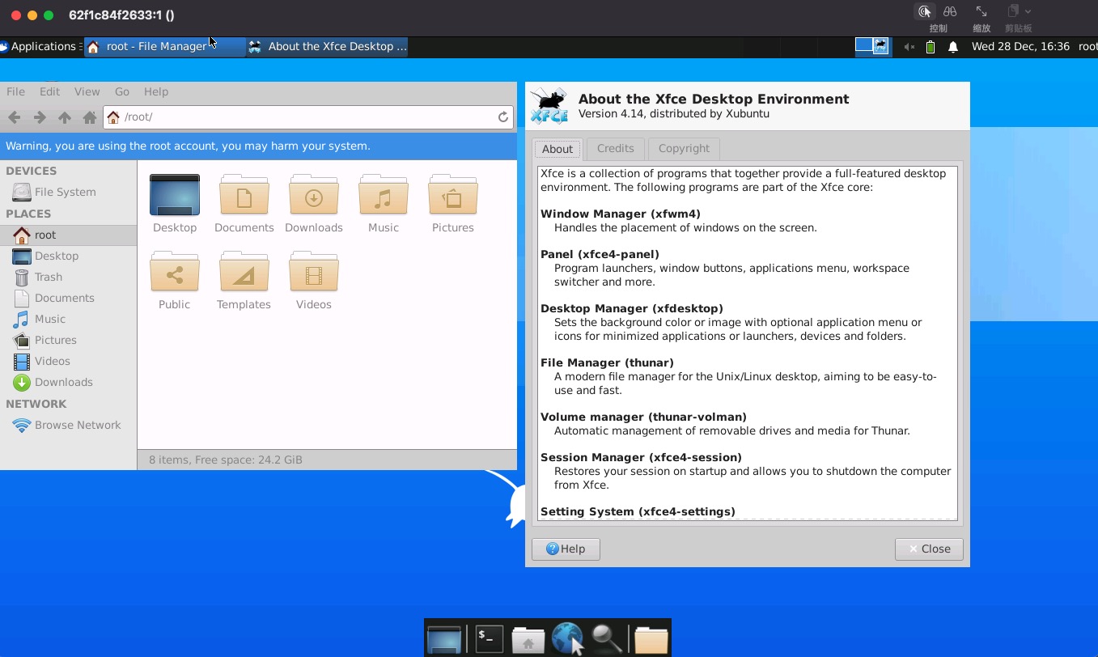Open Desktop in the Places sidebar
This screenshot has width=1098, height=657.
pos(68,256)
